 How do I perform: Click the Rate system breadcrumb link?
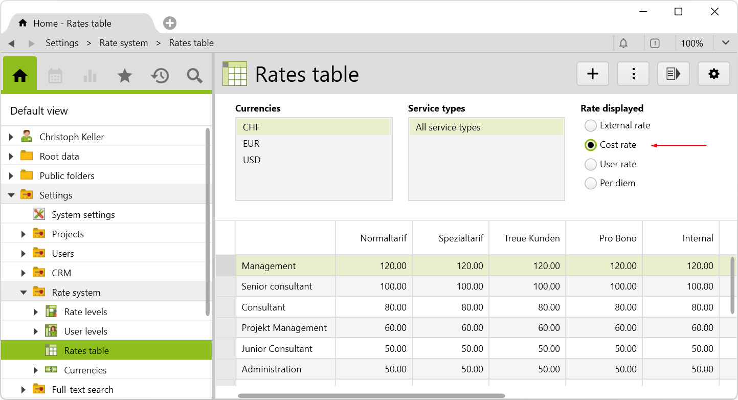click(x=123, y=43)
